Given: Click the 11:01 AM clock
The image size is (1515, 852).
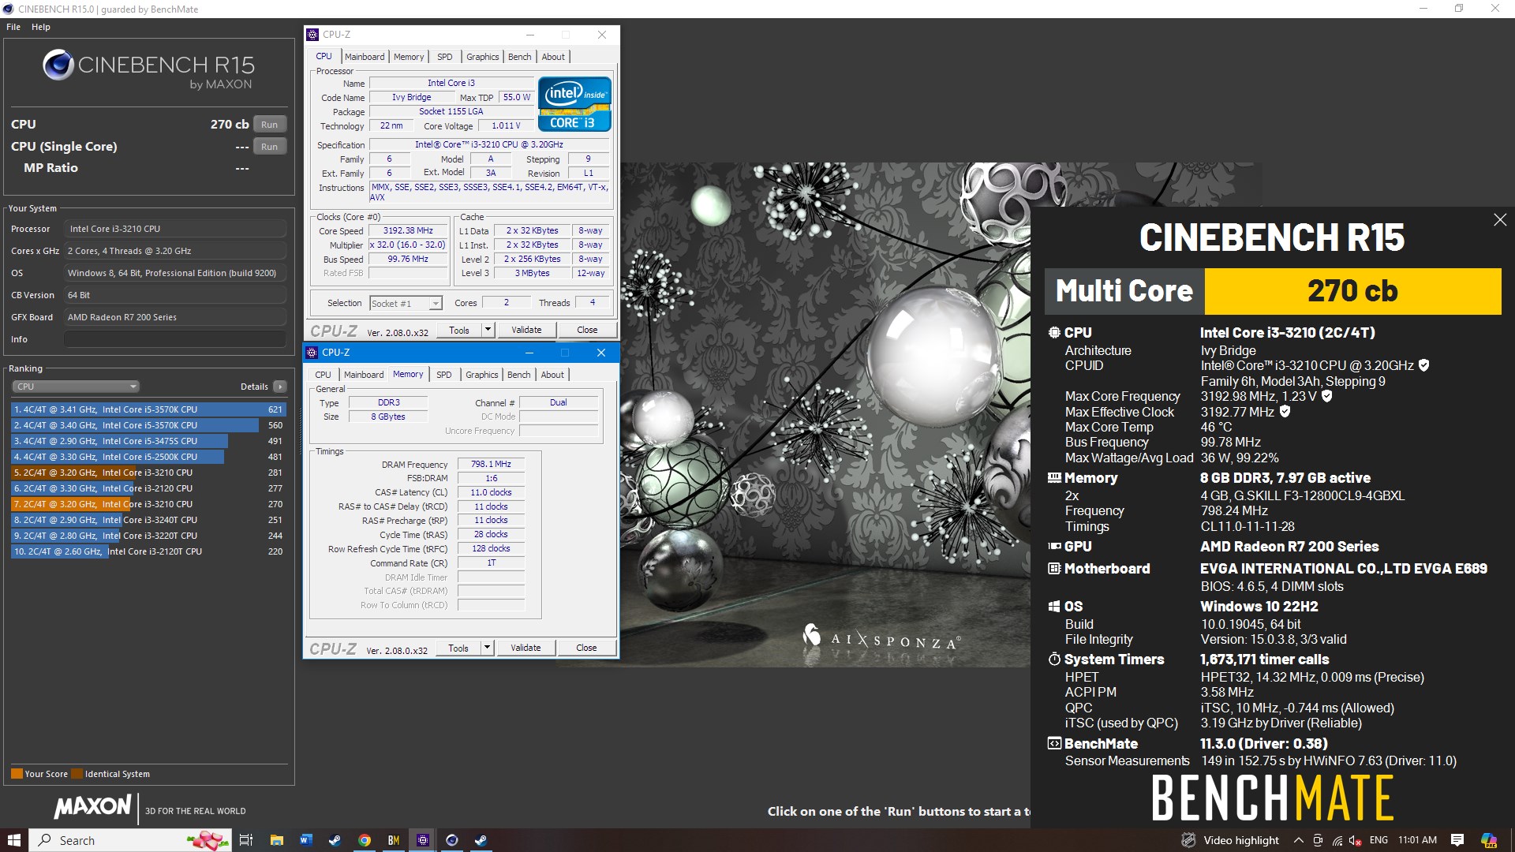Looking at the screenshot, I should (1417, 840).
